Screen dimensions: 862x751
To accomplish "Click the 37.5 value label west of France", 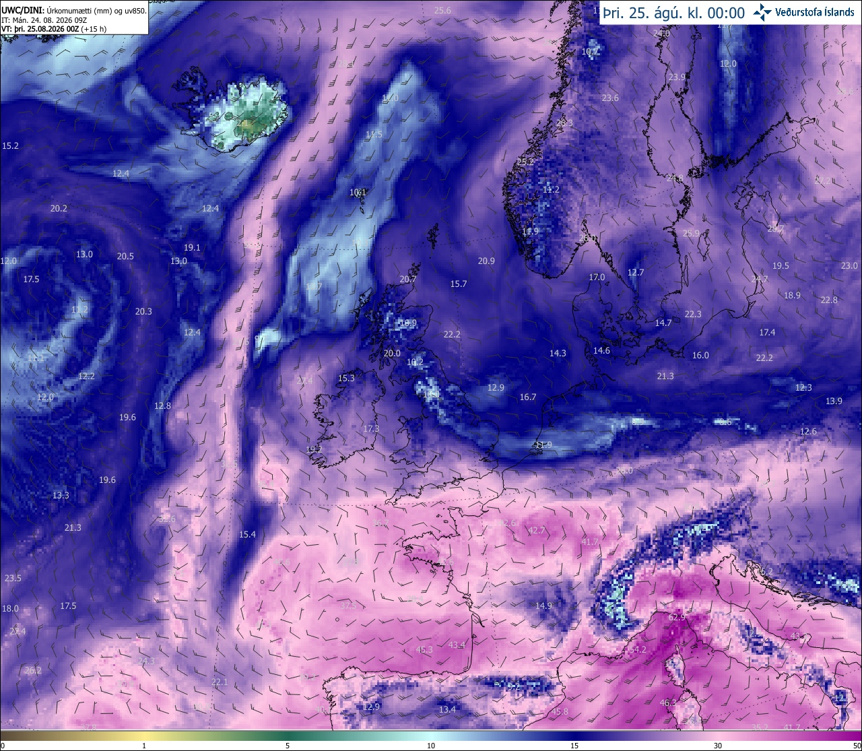I will (348, 606).
